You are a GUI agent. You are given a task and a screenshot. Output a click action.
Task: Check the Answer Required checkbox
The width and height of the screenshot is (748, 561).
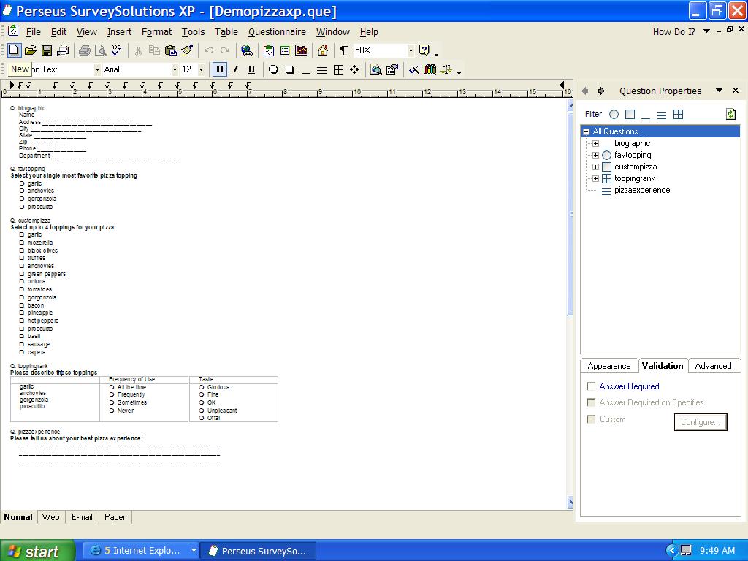click(x=591, y=386)
